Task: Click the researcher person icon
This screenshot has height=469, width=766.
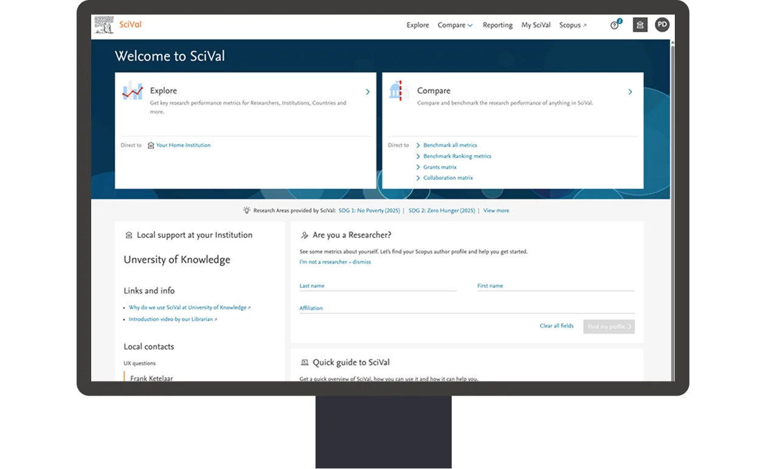Action: coord(305,235)
